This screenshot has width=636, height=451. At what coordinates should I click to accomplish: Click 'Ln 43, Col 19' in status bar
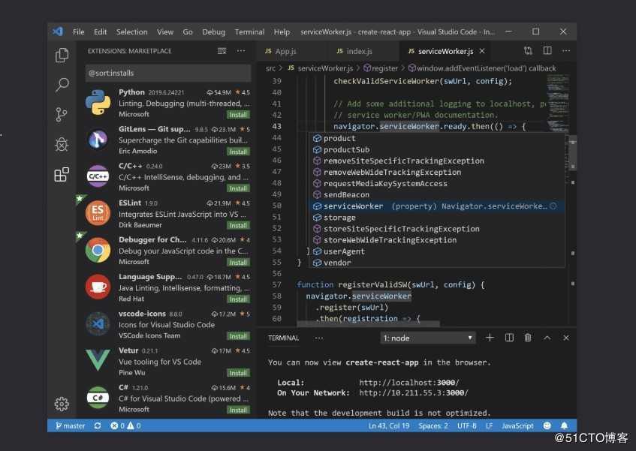[x=389, y=425]
